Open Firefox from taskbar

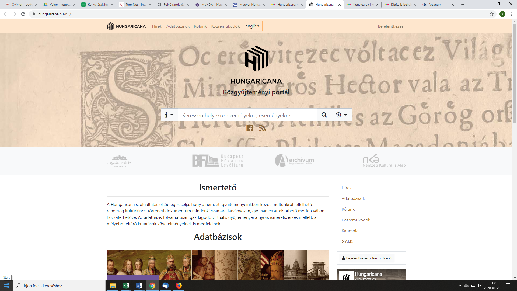coord(179,286)
